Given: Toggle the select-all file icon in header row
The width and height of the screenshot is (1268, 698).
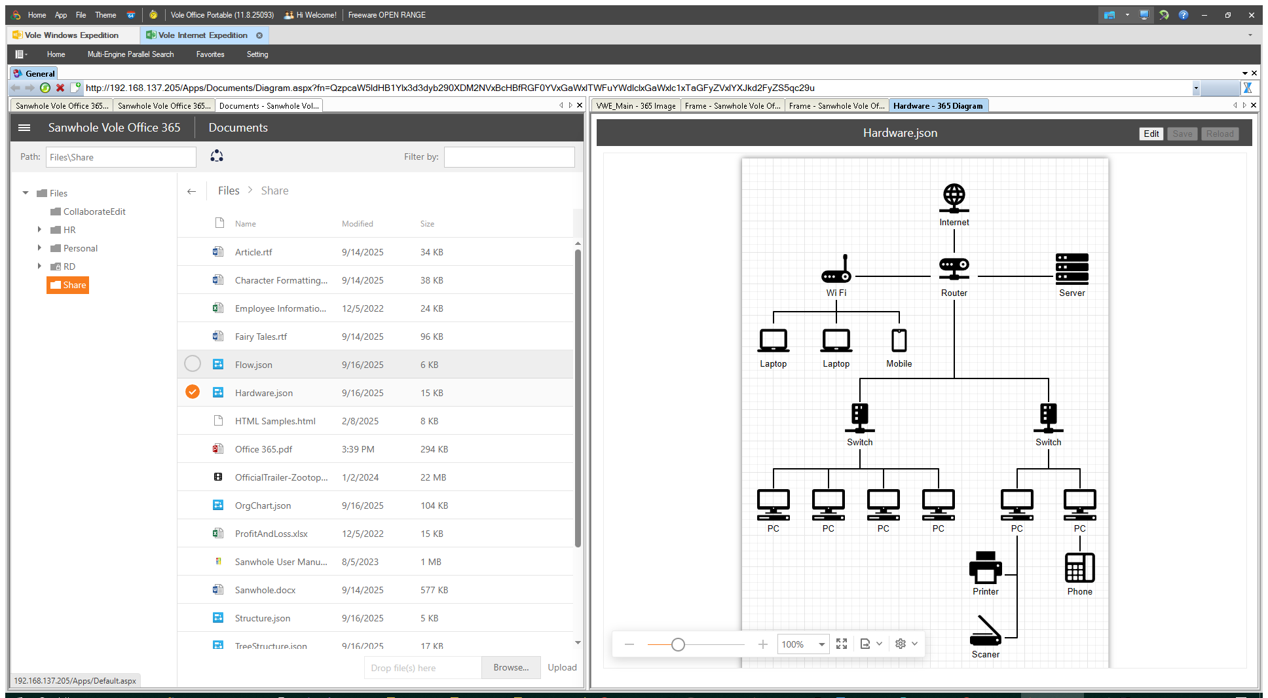Looking at the screenshot, I should pyautogui.click(x=219, y=223).
